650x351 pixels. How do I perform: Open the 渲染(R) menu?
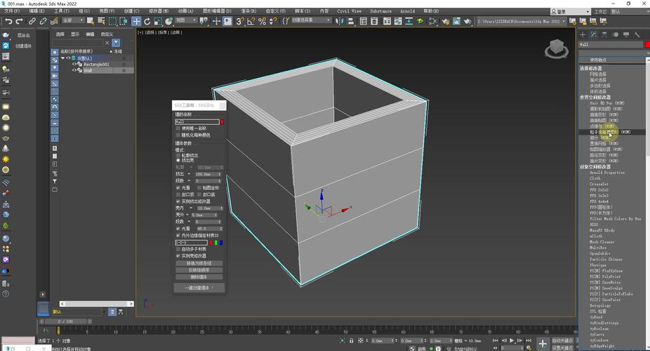pos(248,11)
